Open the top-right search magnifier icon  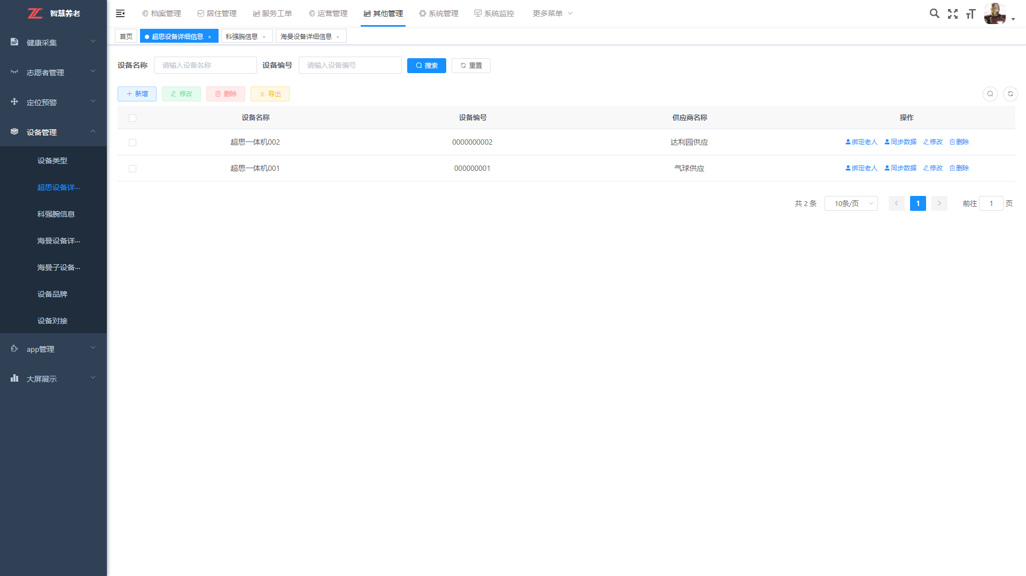(x=934, y=13)
